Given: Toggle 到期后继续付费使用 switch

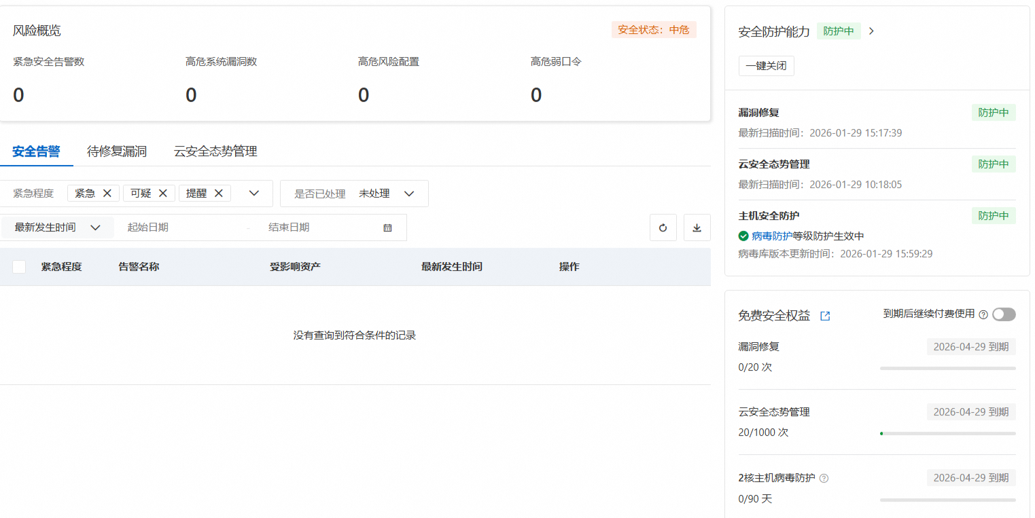Looking at the screenshot, I should [1004, 314].
